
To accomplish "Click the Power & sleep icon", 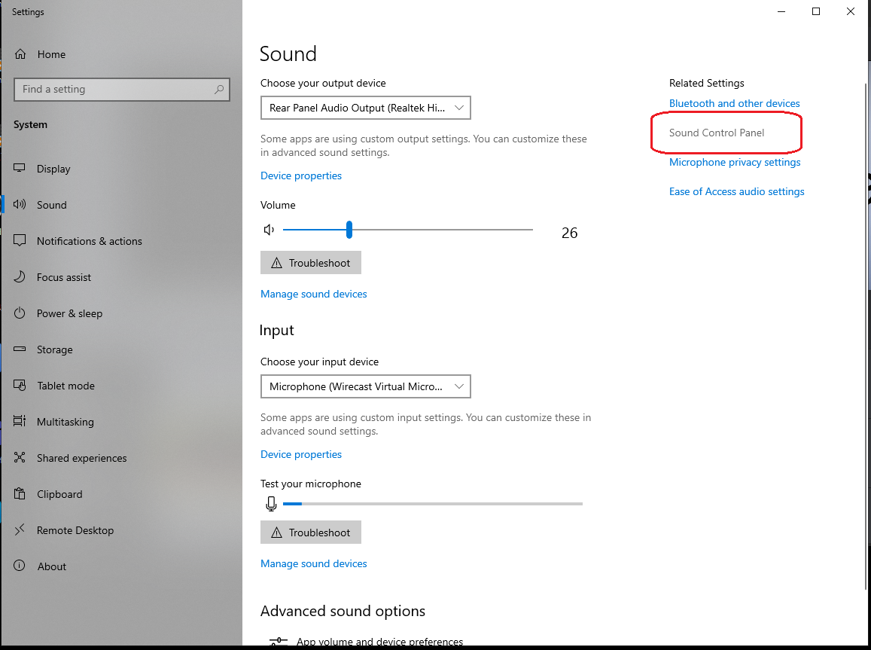I will (x=20, y=313).
